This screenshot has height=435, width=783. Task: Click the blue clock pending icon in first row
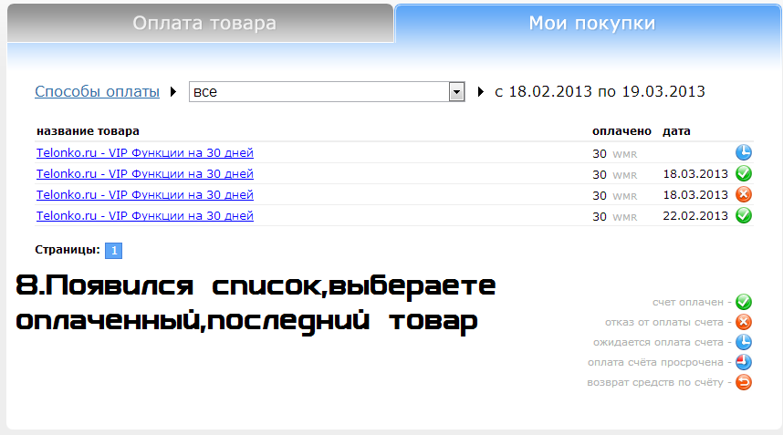[744, 152]
